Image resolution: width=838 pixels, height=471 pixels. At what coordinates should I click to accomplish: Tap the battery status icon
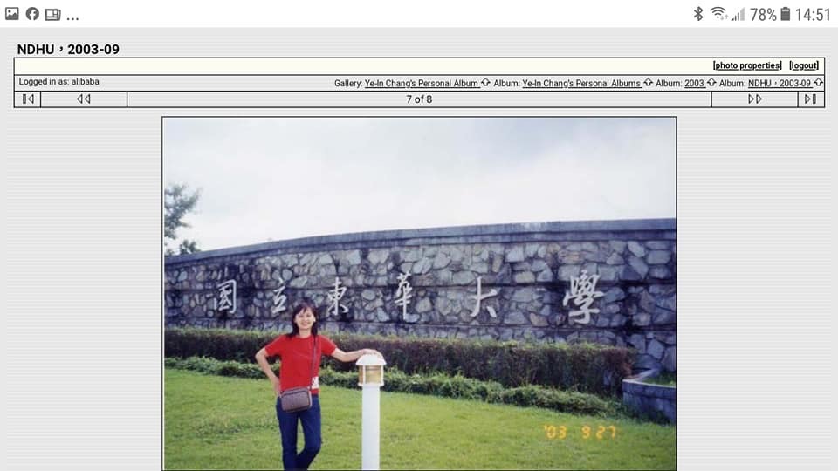[x=785, y=14]
